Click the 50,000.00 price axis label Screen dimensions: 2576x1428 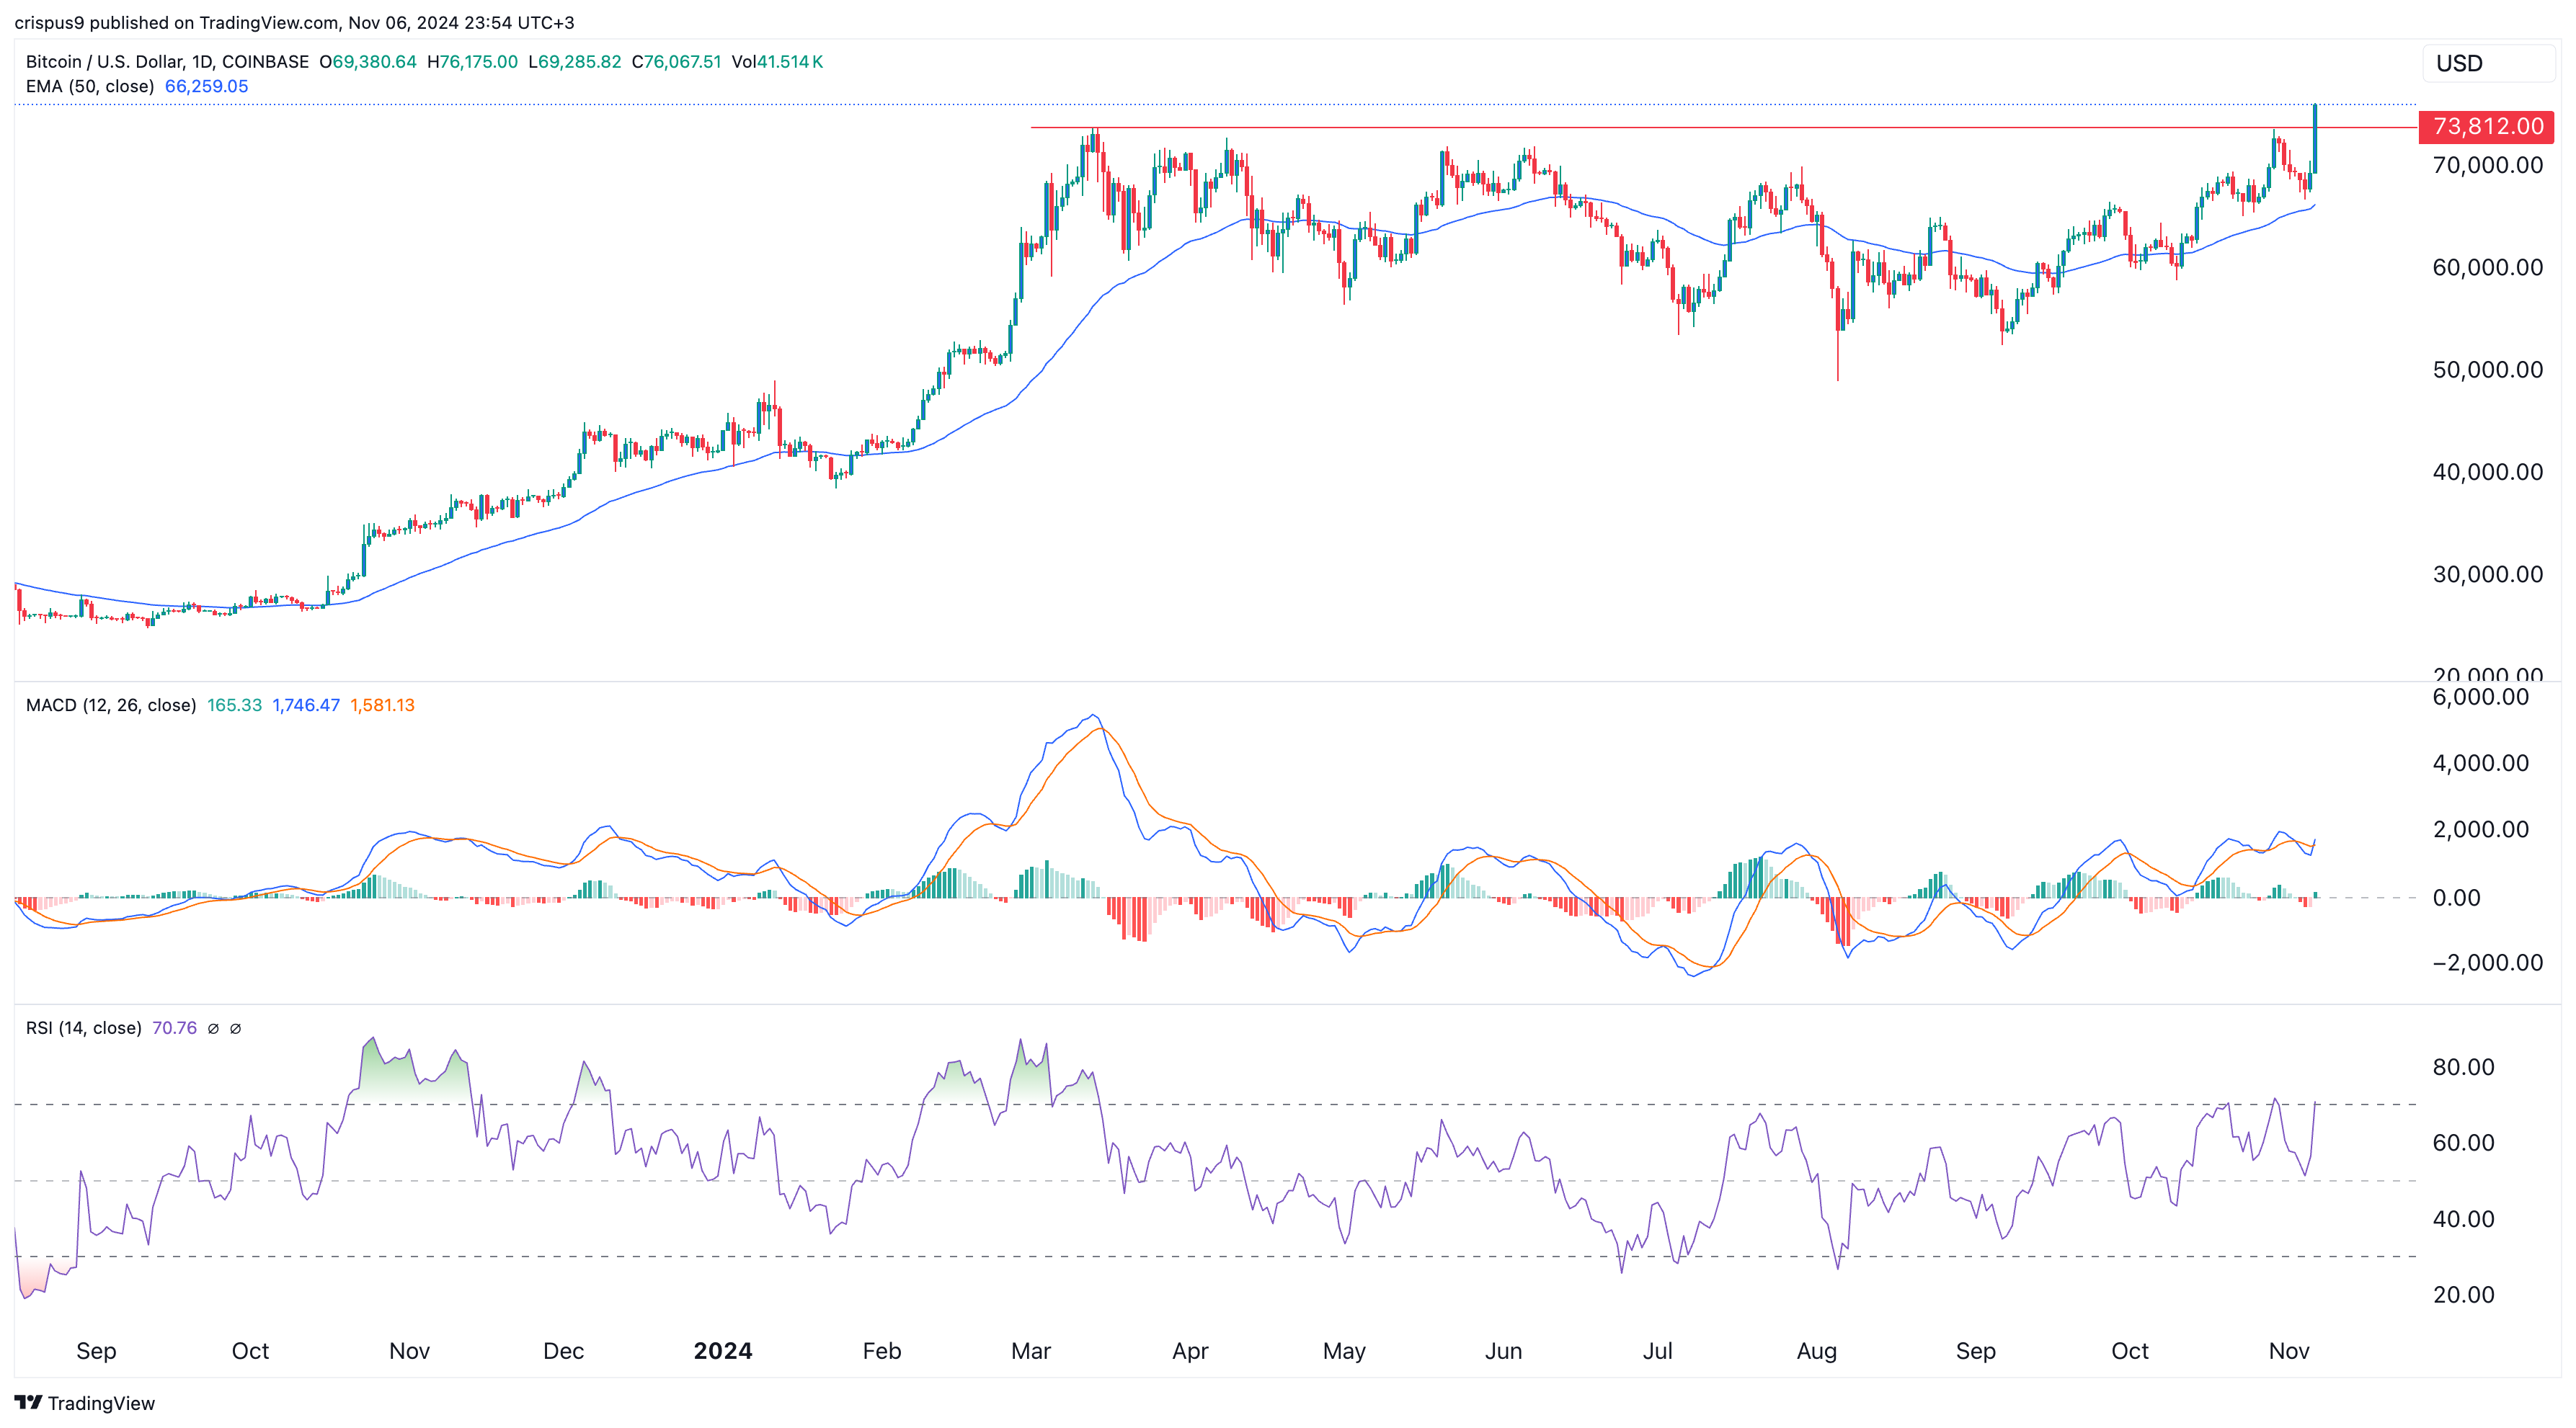[2487, 370]
